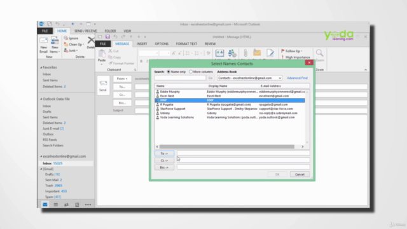Switch to Mail view in bottom navigation
Image resolution: width=407 pixels, height=229 pixels.
45,205
